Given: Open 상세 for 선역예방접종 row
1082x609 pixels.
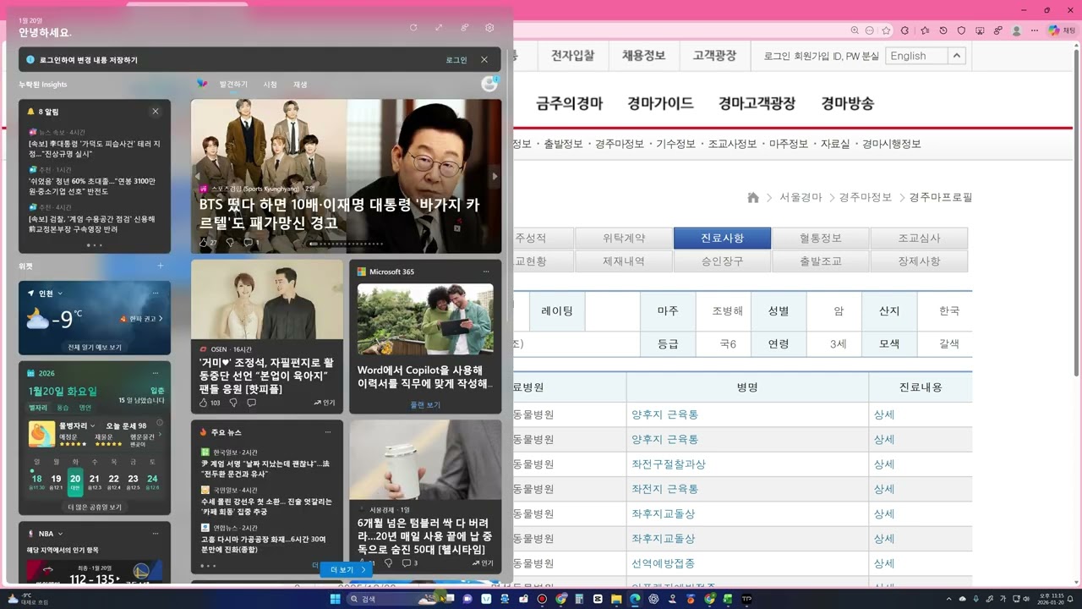Looking at the screenshot, I should [x=884, y=563].
